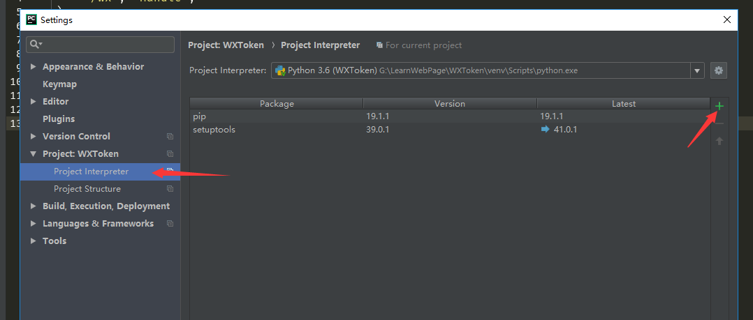This screenshot has width=753, height=320.
Task: Expand the Build, Execution, Deployment section
Action: point(33,206)
